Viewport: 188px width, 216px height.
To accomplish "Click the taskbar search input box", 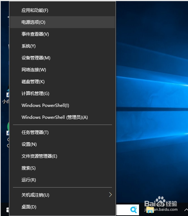I will point(127,210).
